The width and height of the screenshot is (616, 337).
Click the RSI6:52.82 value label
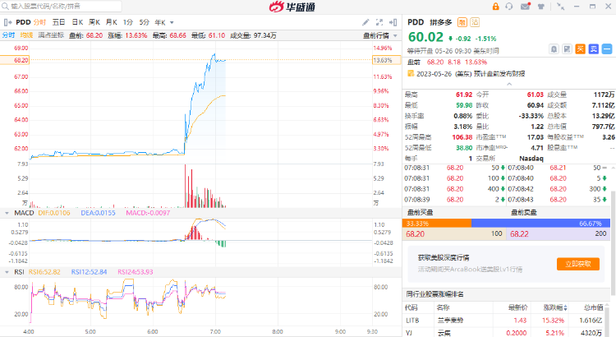pos(44,272)
